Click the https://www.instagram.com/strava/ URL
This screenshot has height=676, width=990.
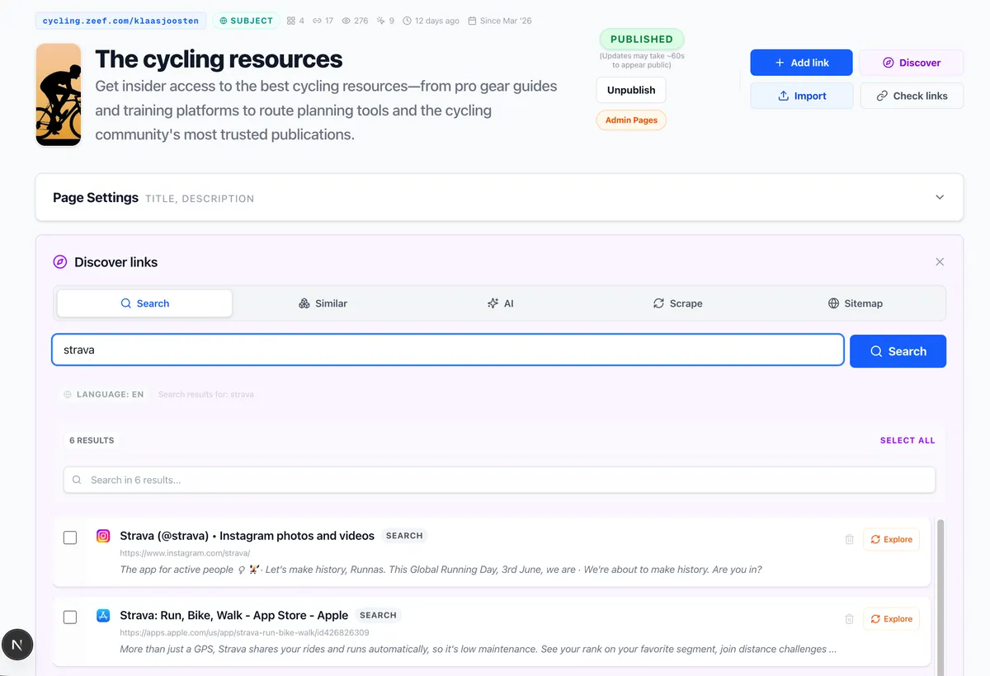pos(185,553)
